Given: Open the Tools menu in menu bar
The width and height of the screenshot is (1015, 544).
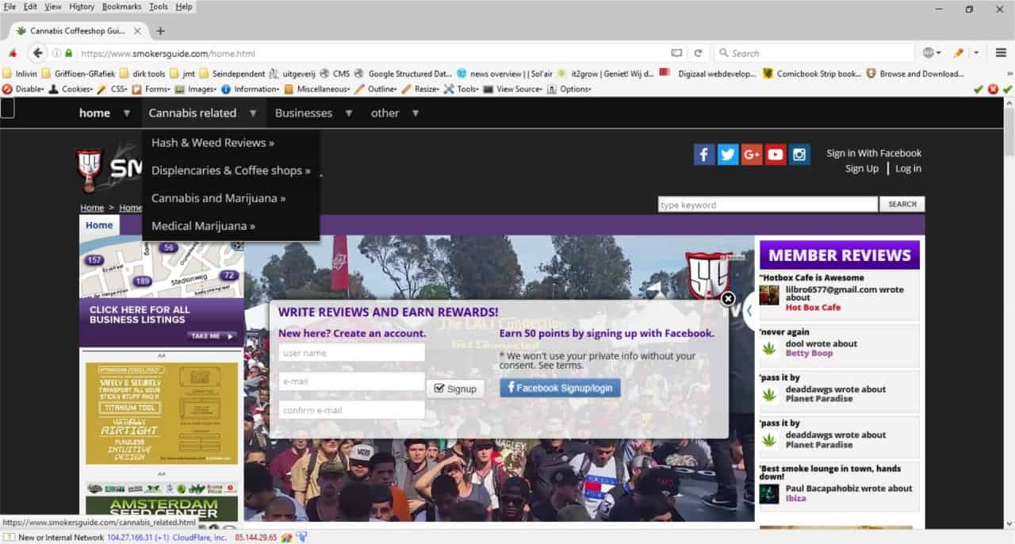Looking at the screenshot, I should click(159, 6).
